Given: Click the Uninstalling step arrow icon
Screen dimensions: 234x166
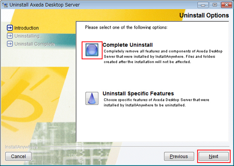Looking at the screenshot, I should [x=10, y=36].
